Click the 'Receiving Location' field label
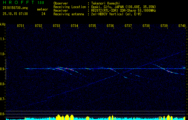Screen dimensions: 188x120 tap(70, 7)
